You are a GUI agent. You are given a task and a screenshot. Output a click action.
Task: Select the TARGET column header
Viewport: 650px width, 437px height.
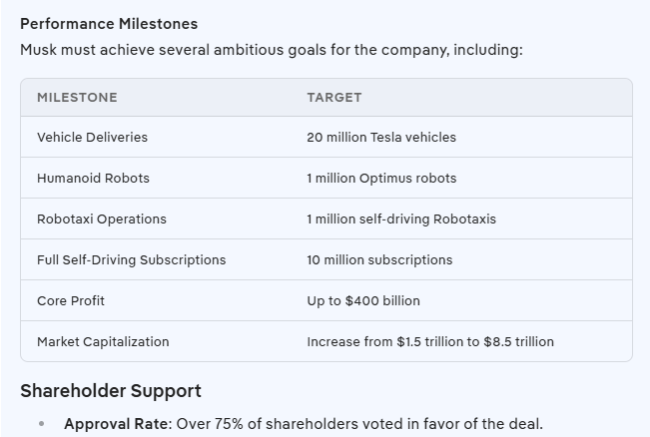click(x=333, y=97)
